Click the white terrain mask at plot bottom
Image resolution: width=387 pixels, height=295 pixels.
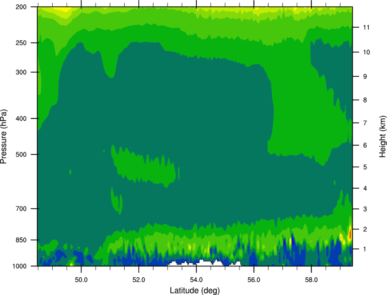pos(204,263)
